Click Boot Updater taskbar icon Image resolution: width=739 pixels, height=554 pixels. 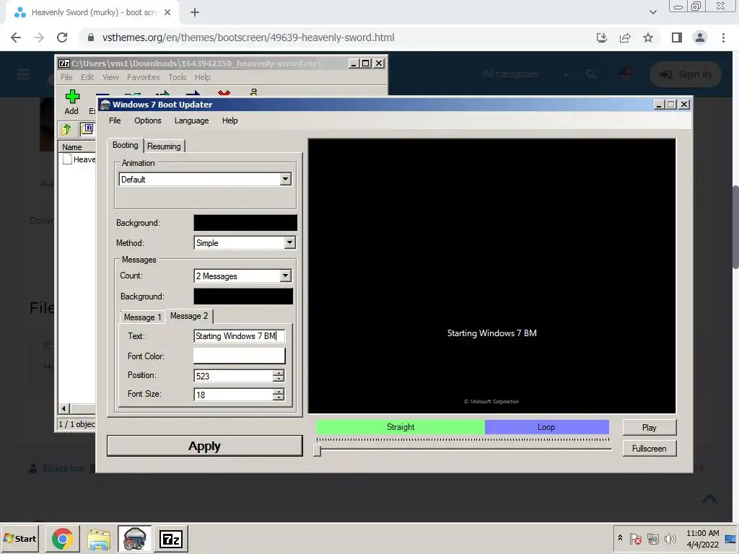point(135,538)
